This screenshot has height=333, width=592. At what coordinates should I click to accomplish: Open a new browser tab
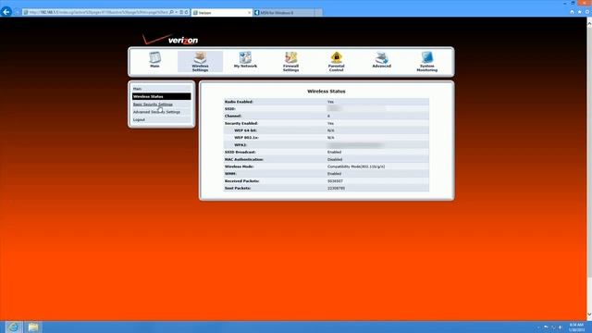pos(318,13)
